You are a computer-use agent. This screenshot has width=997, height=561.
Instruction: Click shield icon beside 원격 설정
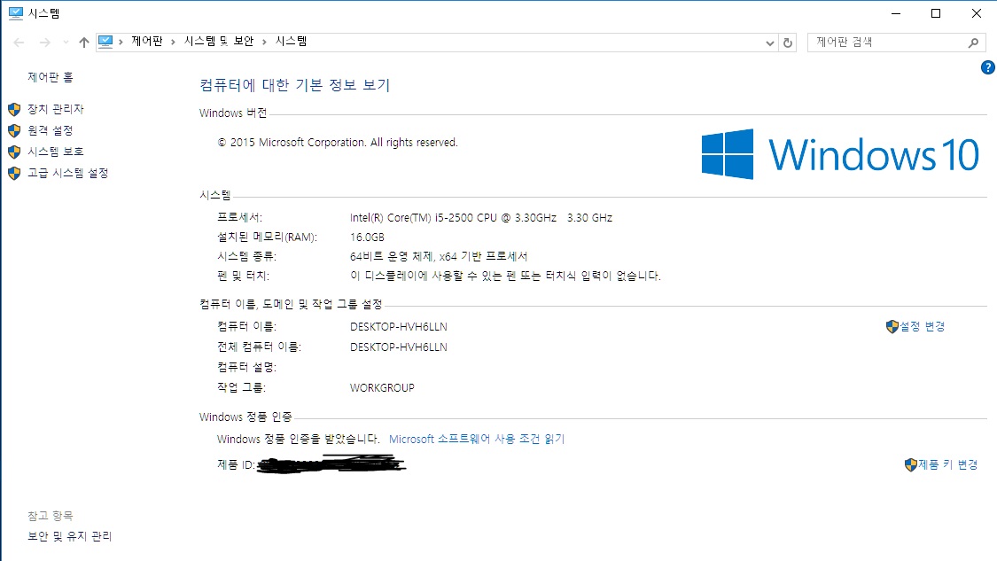click(x=14, y=131)
